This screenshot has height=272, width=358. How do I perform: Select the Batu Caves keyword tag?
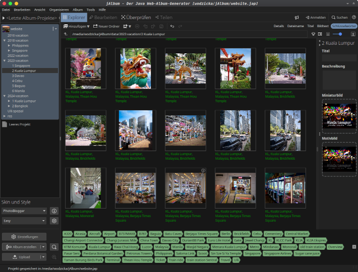(173, 234)
